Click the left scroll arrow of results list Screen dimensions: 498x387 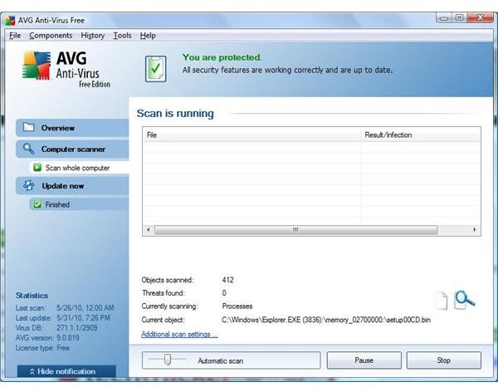pyautogui.click(x=149, y=230)
